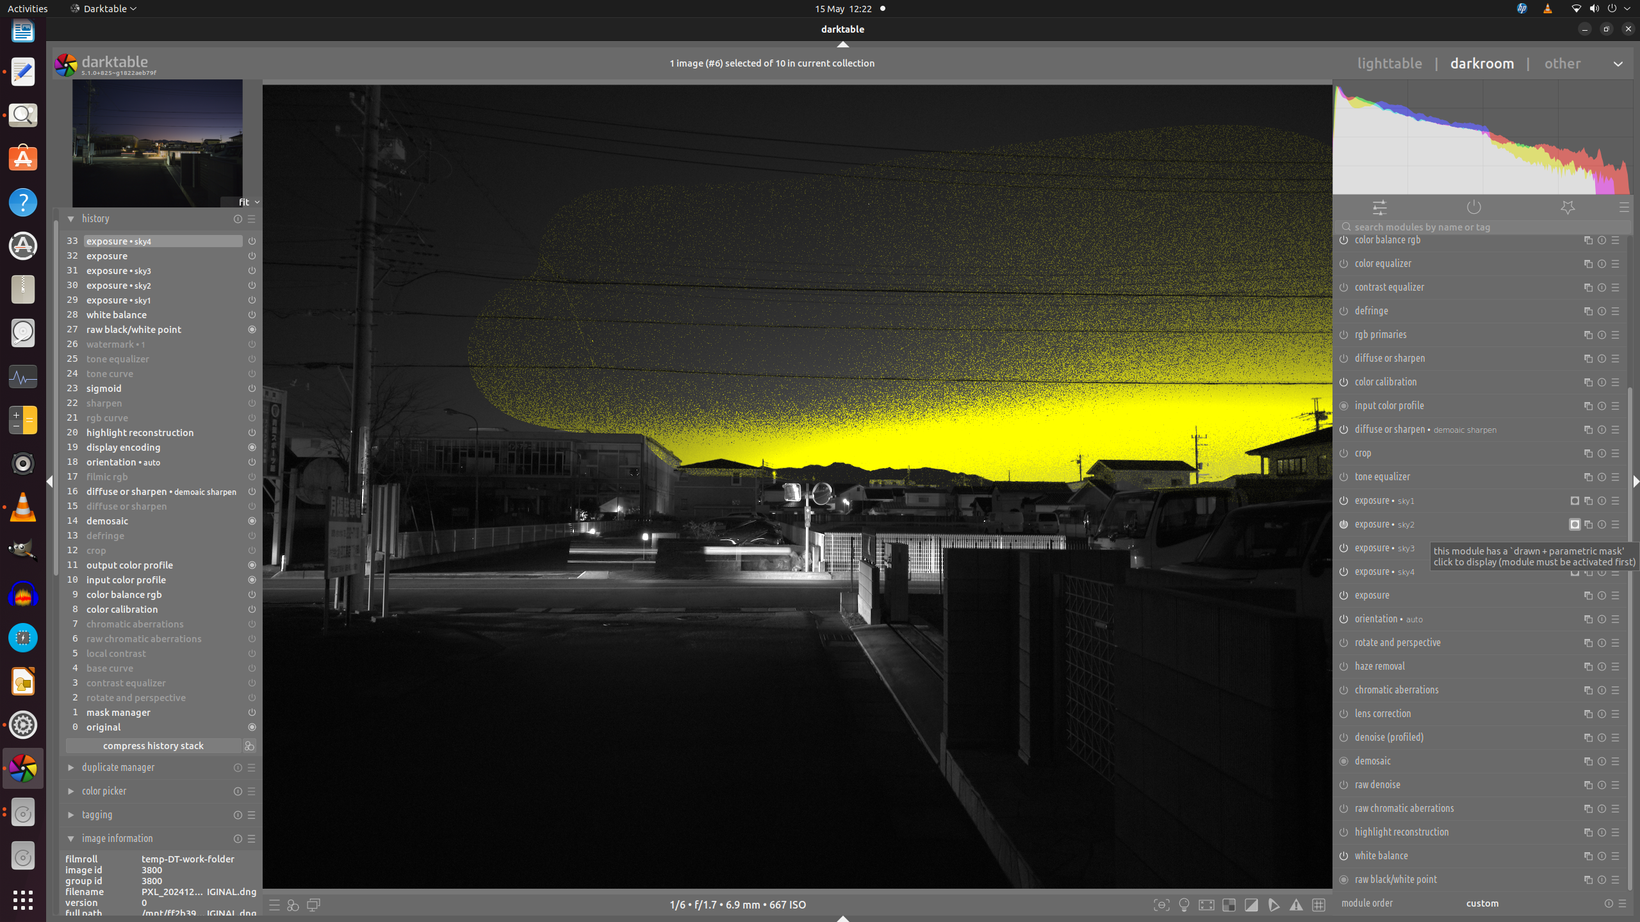Show favorites presets star icon tab
1640x922 pixels.
coord(1568,207)
